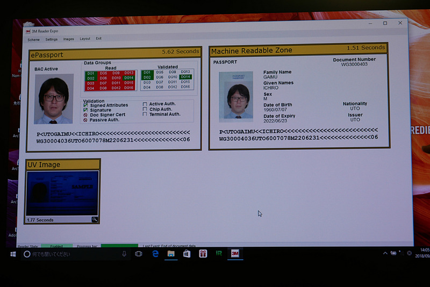Click the Family Name value GAIMU

click(270, 77)
